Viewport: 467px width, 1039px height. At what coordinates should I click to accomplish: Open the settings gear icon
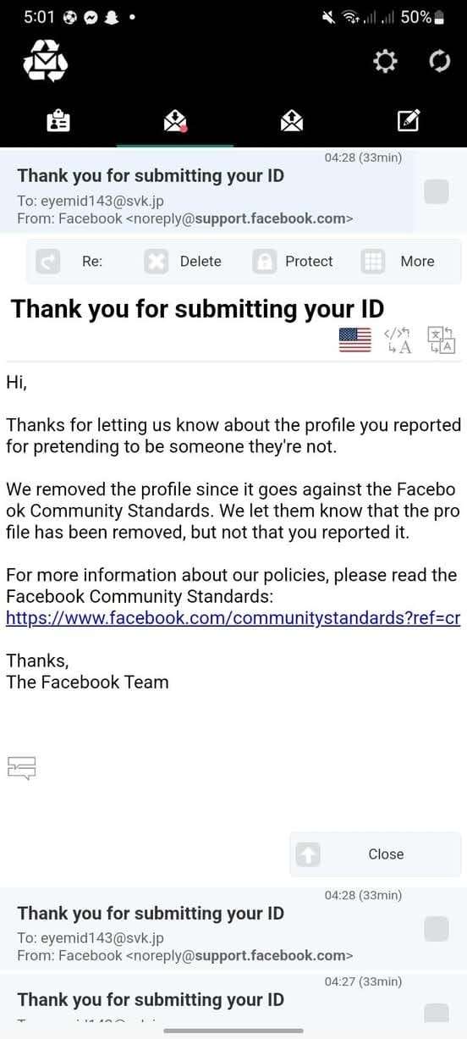click(x=385, y=62)
